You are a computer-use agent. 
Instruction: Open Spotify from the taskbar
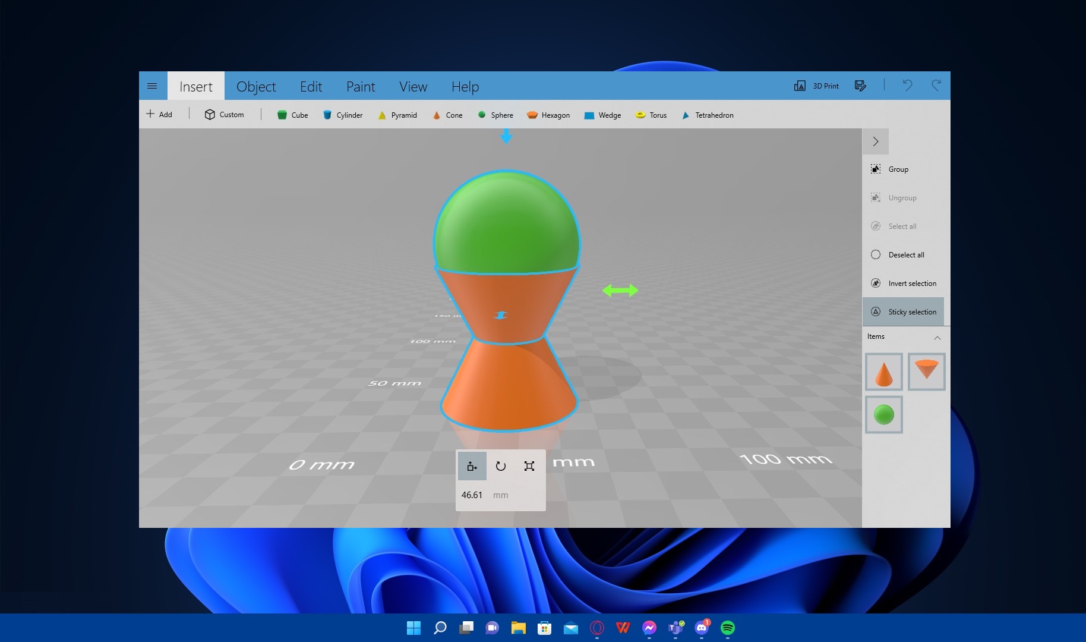[727, 628]
